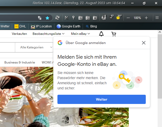Open the WOW! category tab

point(47,62)
